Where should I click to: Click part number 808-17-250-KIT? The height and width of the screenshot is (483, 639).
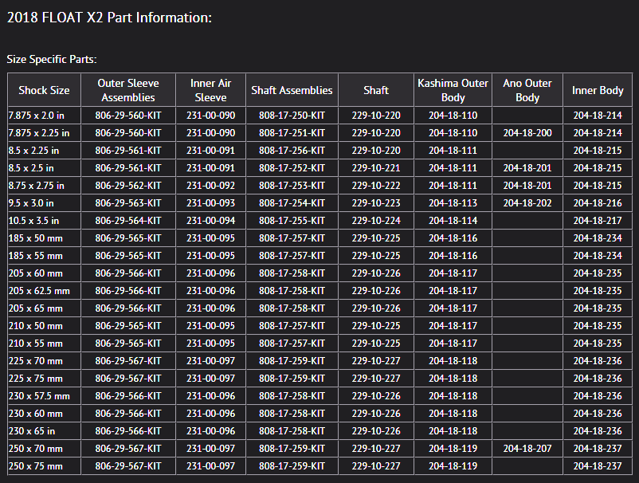coord(292,116)
